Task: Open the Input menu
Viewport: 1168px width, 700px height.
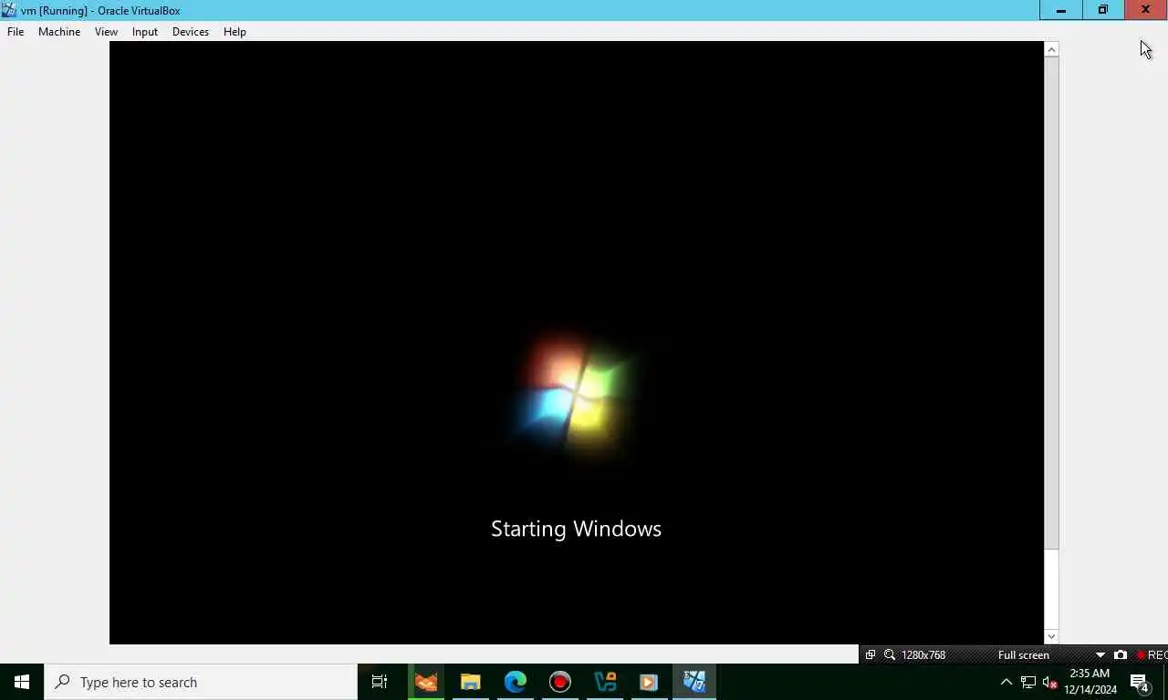Action: point(144,32)
